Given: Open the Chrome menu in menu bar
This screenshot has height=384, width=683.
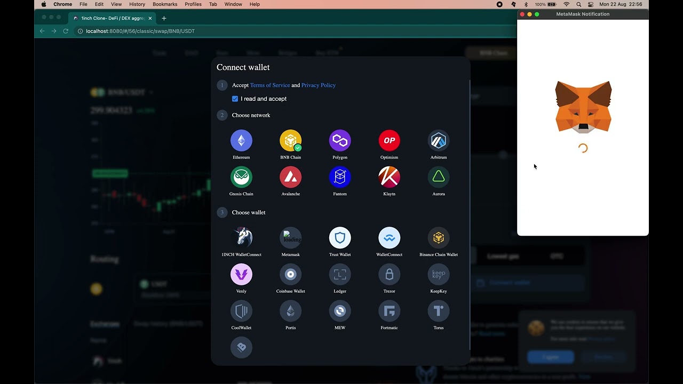Looking at the screenshot, I should pyautogui.click(x=62, y=4).
